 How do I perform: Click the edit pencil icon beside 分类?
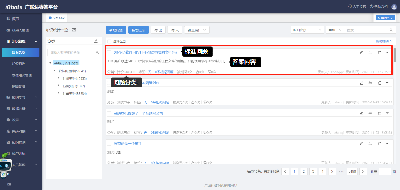96,41
